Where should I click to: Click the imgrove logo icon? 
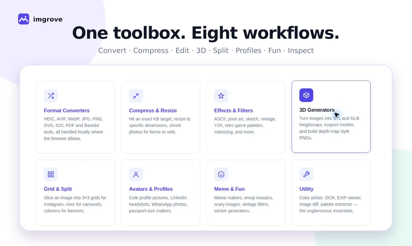point(24,19)
